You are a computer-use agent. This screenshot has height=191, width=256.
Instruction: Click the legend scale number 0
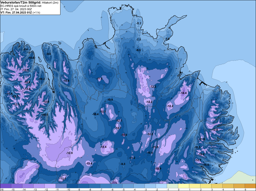(x=179, y=189)
